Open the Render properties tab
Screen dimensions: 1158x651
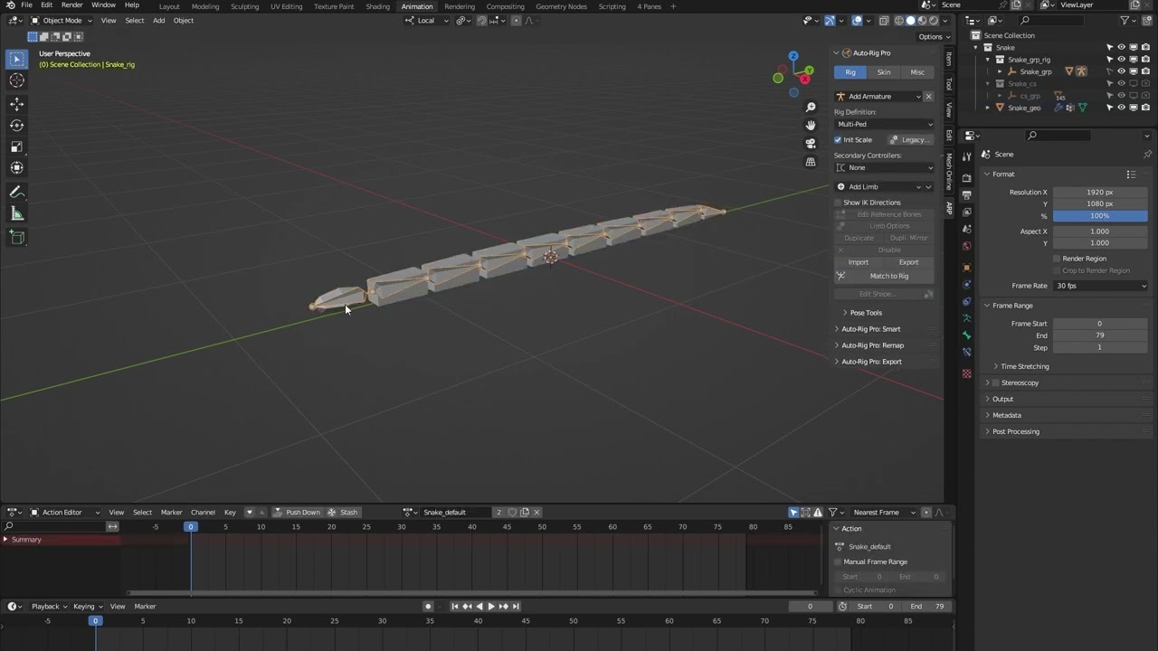(967, 178)
